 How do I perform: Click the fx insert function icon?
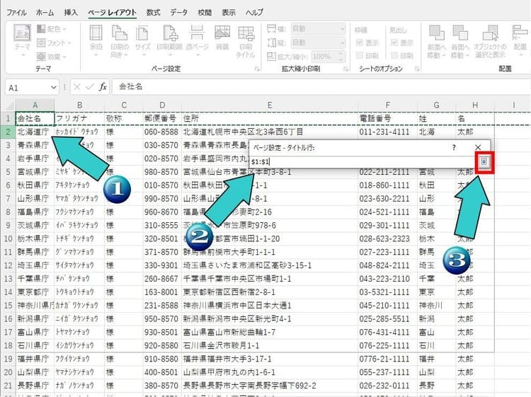click(103, 87)
